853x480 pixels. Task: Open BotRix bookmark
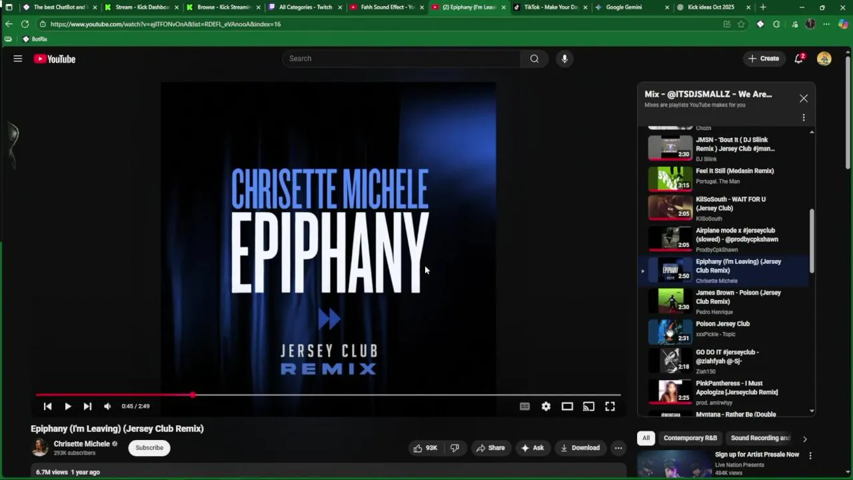tap(35, 39)
